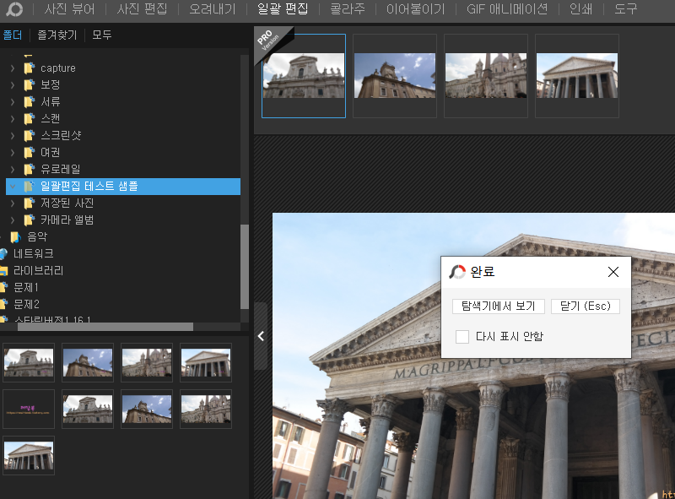This screenshot has height=499, width=675.
Task: Switch to the 즐겨찾기 panel tab
Action: [57, 35]
